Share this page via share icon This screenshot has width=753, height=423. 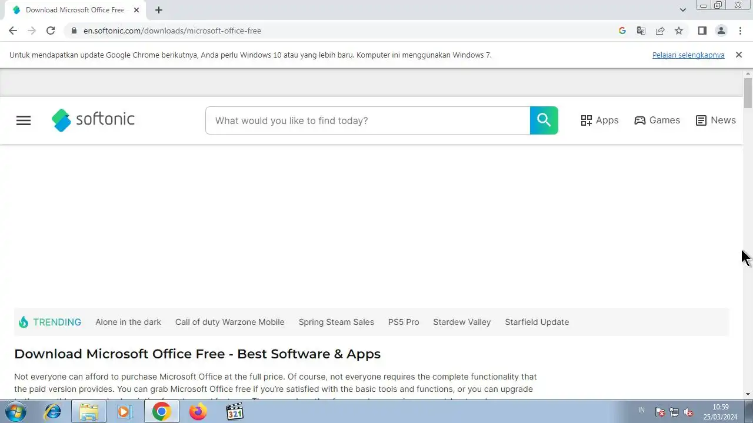[660, 31]
